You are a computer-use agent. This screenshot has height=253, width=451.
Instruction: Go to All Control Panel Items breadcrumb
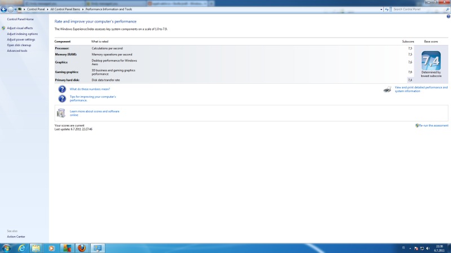click(65, 10)
